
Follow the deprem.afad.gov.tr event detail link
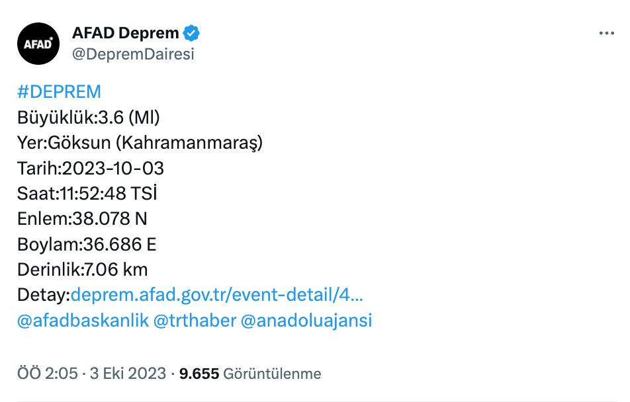(x=218, y=295)
